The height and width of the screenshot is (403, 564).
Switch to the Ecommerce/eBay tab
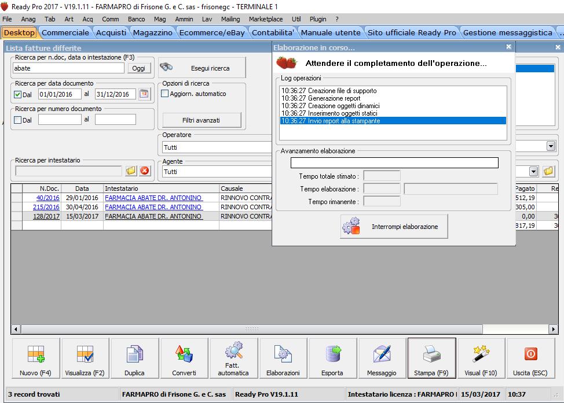tap(212, 33)
